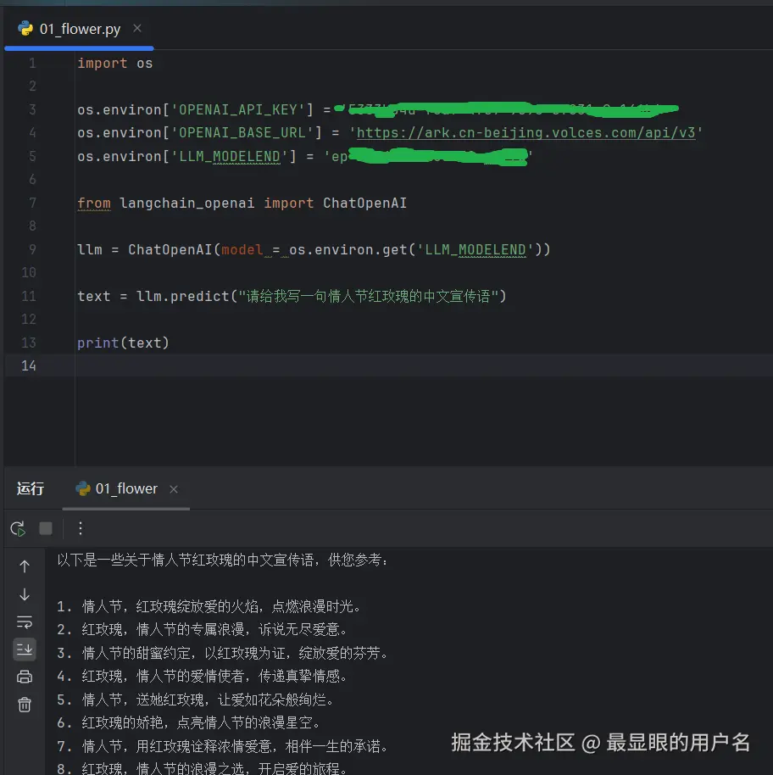Jump down the stack trace arrow
This screenshot has height=775, width=773.
(x=25, y=594)
